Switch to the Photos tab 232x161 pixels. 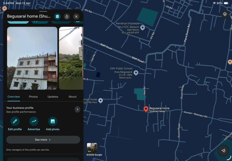[x=33, y=97]
